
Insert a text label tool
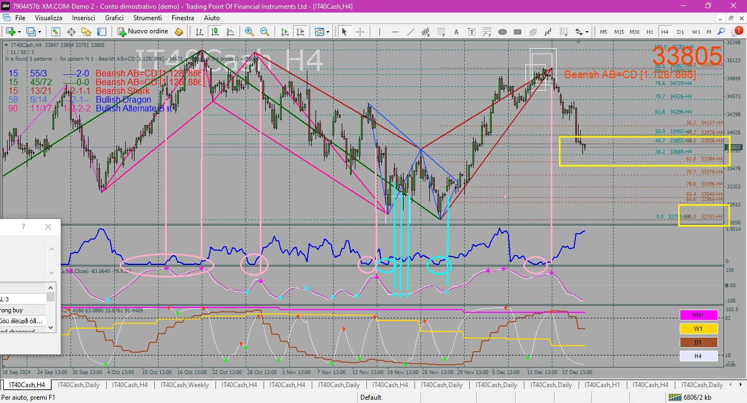pyautogui.click(x=471, y=32)
